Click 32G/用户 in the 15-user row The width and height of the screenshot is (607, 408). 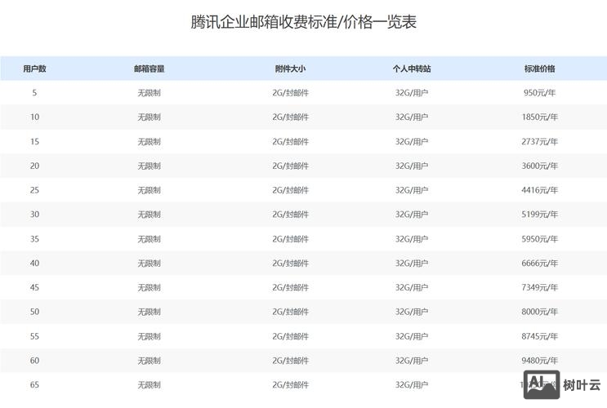coord(412,141)
